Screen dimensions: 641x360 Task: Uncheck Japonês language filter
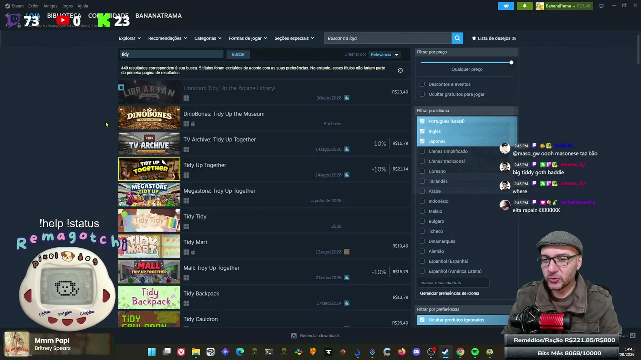coord(422,141)
